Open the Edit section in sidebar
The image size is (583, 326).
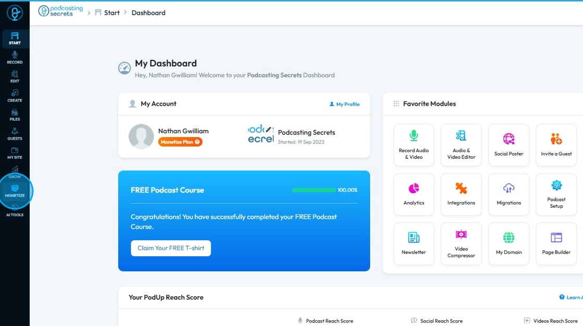15,77
